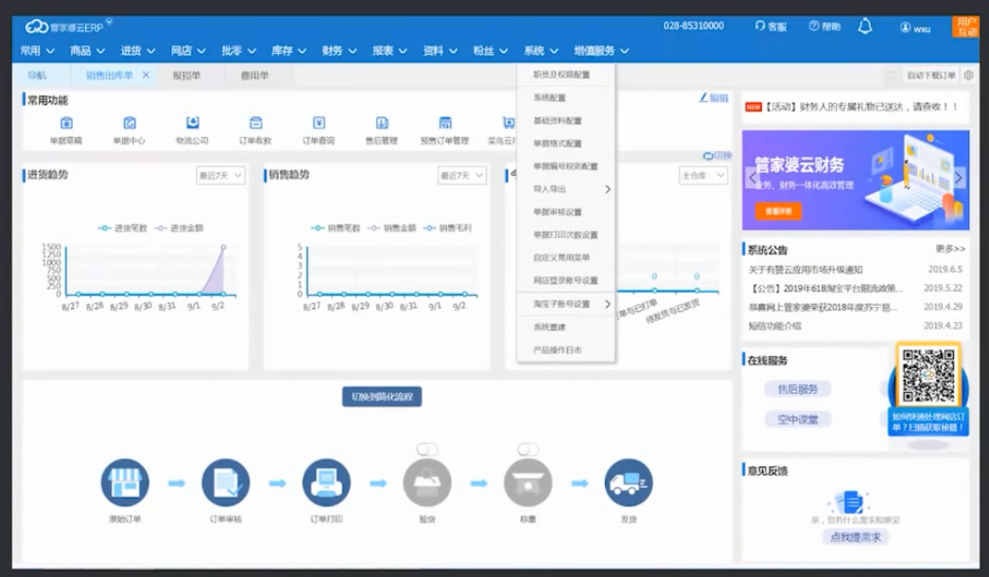
Task: Click the feedback document icon under 意见反馈
Action: [850, 502]
